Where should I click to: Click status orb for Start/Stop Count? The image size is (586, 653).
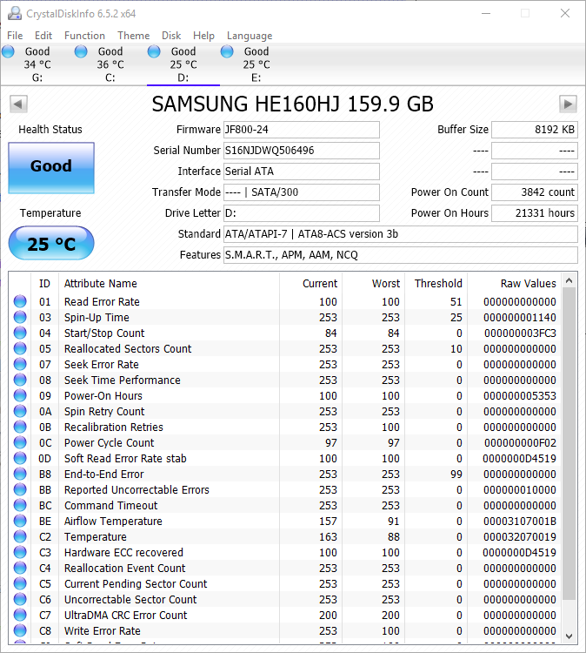pos(20,333)
